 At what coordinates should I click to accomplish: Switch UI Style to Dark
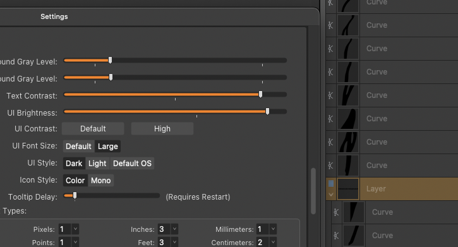tap(74, 163)
